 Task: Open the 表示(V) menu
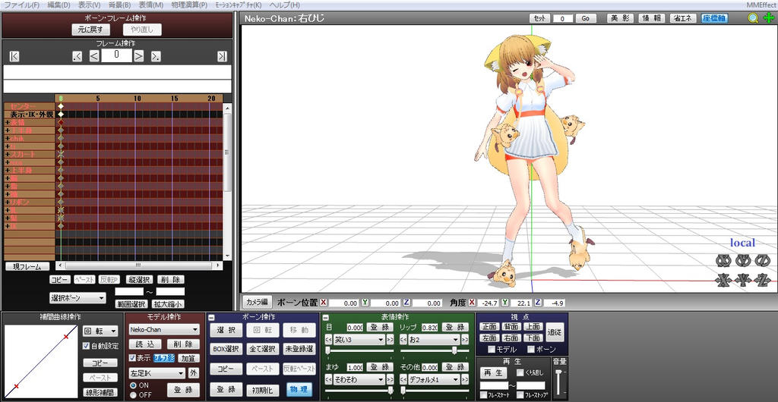click(x=90, y=5)
